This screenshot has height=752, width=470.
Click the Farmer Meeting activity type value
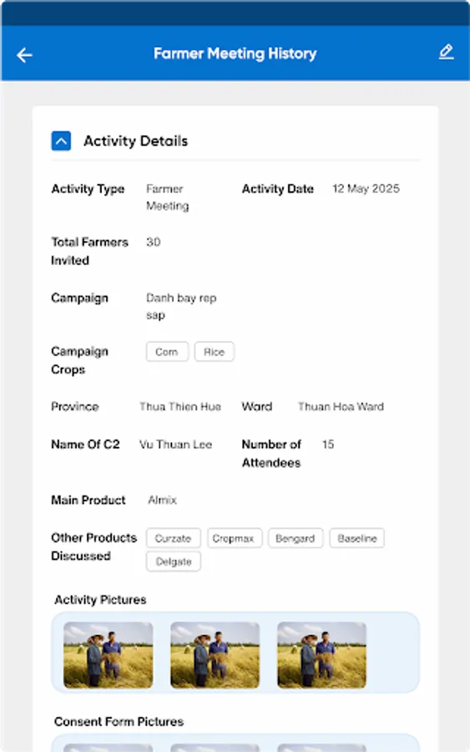167,197
